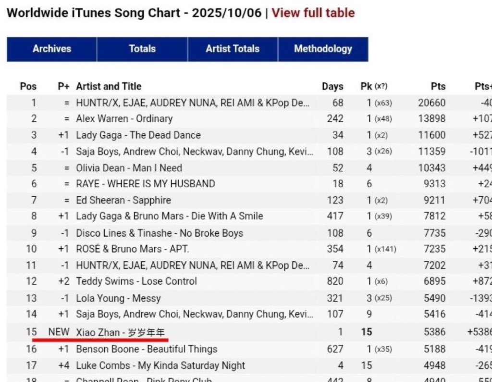This screenshot has width=492, height=382.
Task: Click the Days column header
Action: click(x=332, y=87)
